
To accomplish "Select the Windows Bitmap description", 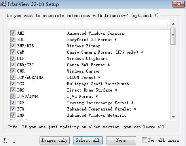I will click(x=84, y=46).
